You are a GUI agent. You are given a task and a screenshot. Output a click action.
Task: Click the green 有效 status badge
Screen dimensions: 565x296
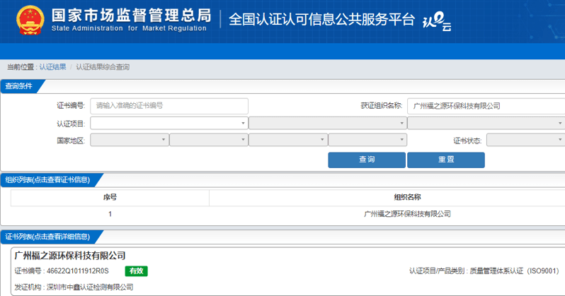[136, 271]
